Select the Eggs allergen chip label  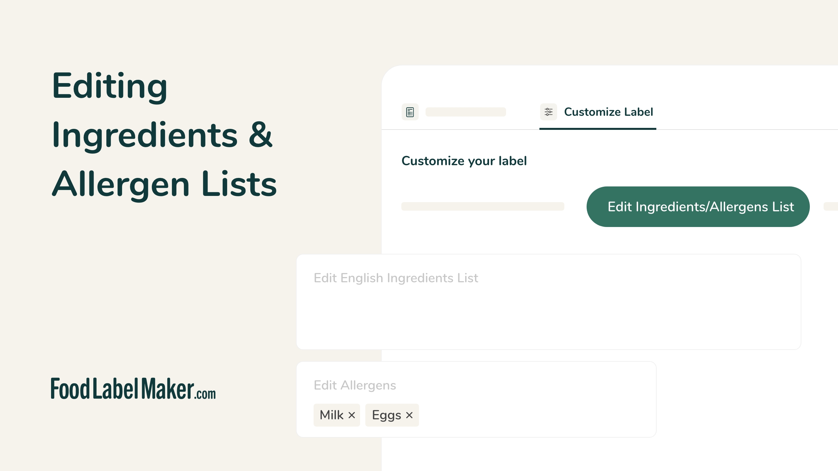pyautogui.click(x=386, y=415)
